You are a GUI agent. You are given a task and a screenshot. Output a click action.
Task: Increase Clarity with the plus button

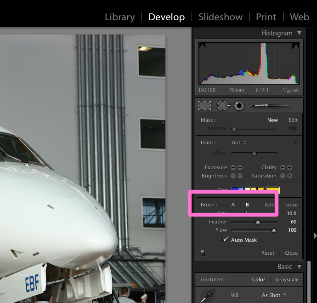tap(289, 167)
